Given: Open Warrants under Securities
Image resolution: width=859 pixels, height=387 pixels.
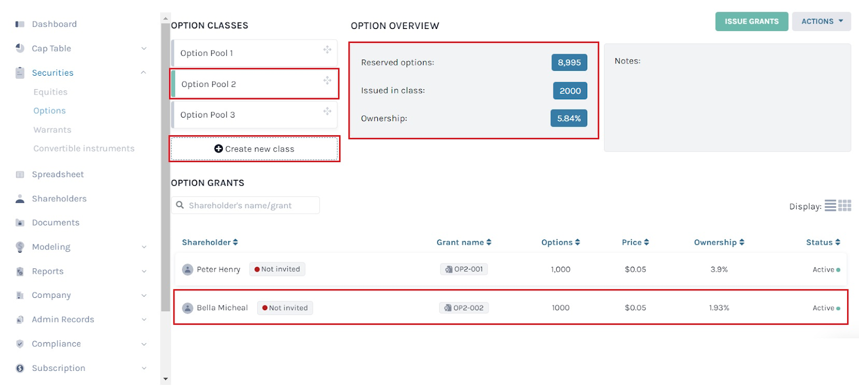Looking at the screenshot, I should point(52,130).
